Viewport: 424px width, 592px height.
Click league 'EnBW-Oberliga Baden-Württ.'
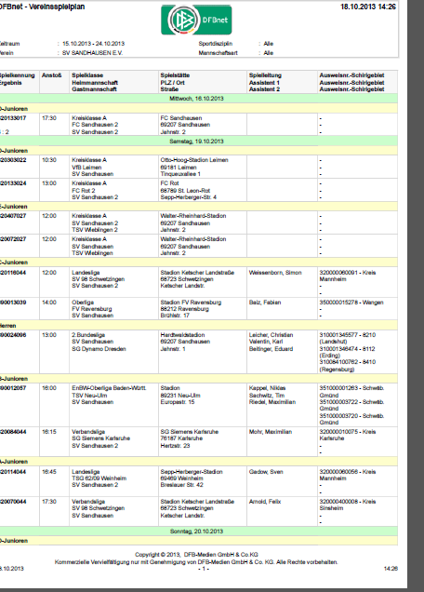pyautogui.click(x=109, y=388)
